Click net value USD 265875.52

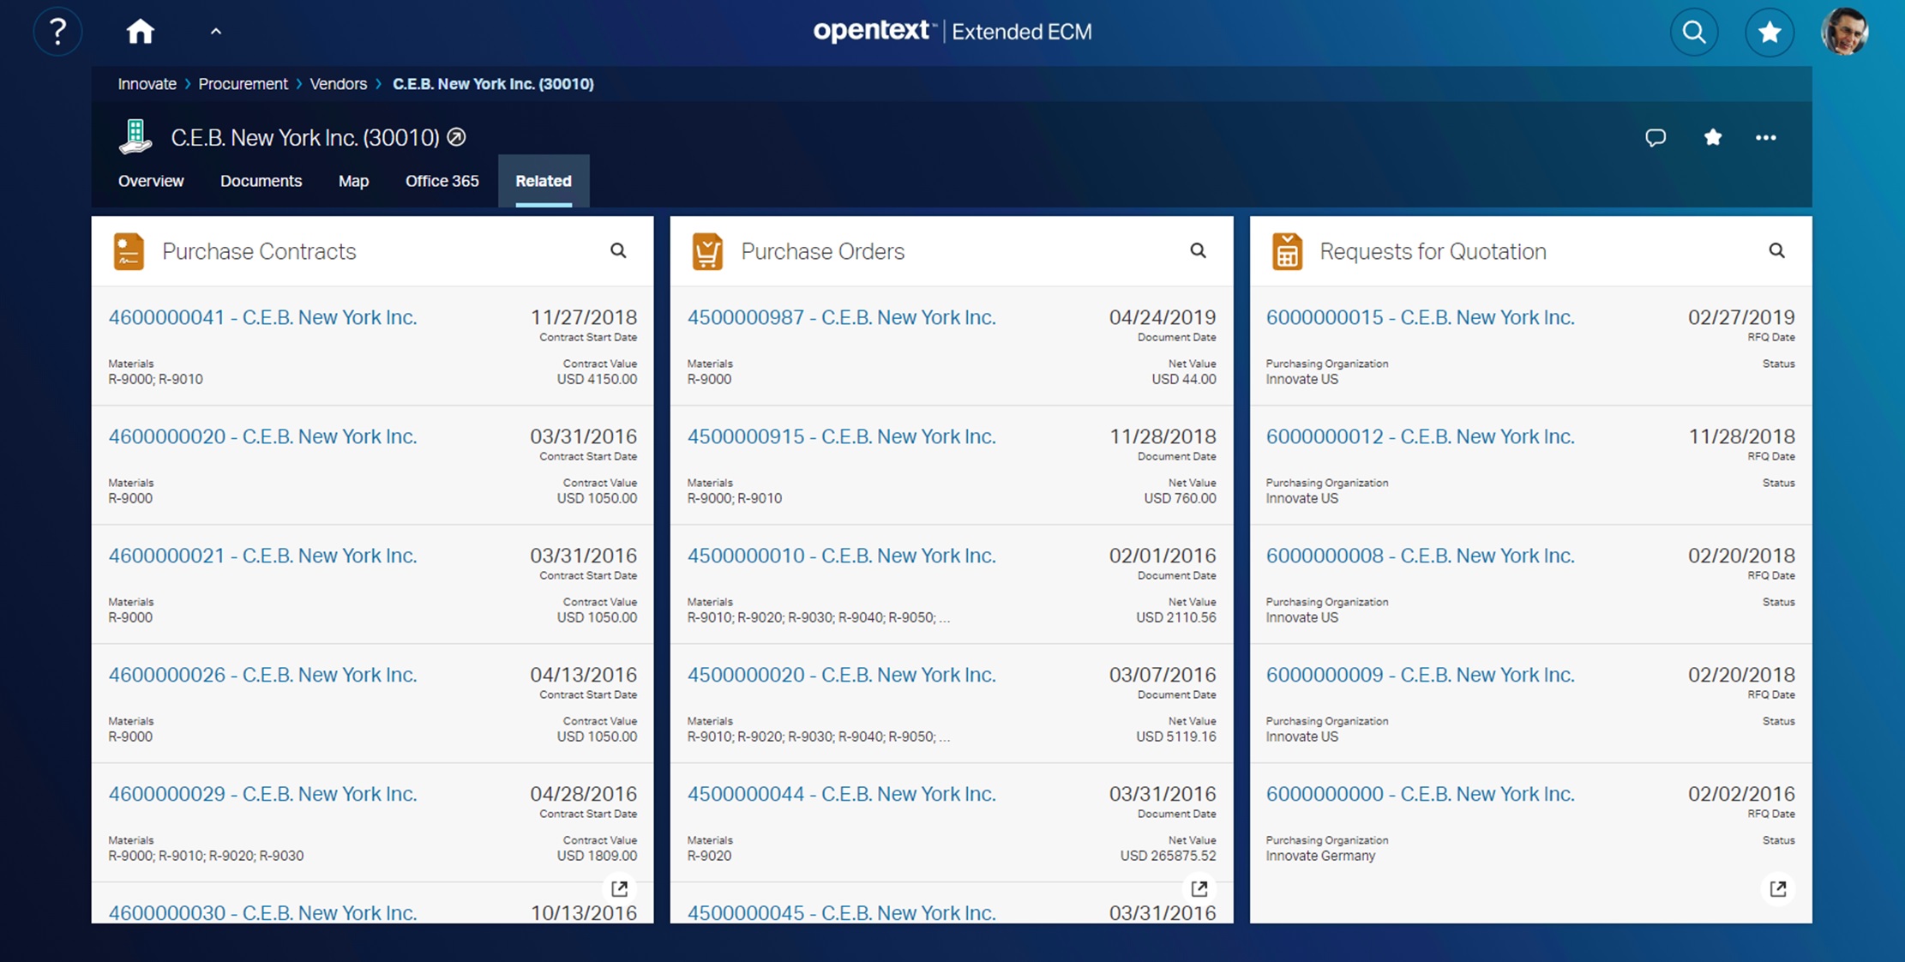point(1168,856)
